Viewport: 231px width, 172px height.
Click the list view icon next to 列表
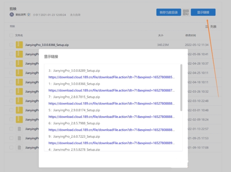[x=207, y=27]
